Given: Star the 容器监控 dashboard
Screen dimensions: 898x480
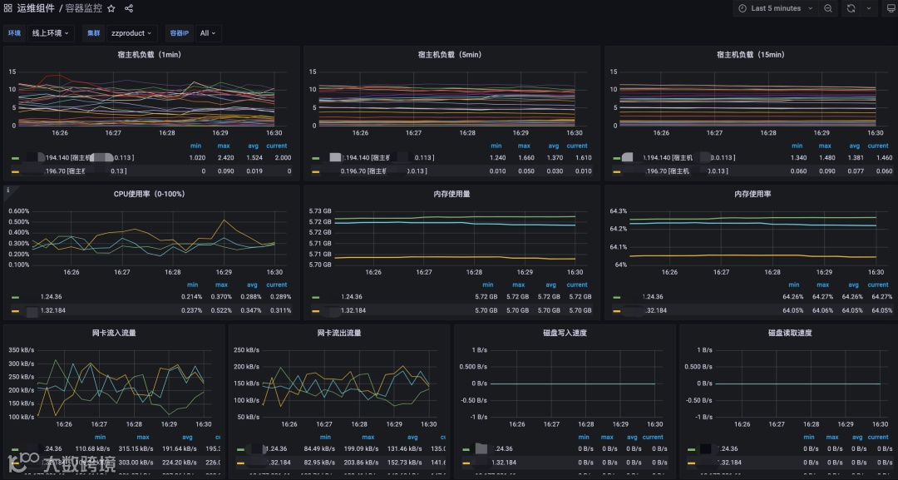Looking at the screenshot, I should [x=111, y=8].
